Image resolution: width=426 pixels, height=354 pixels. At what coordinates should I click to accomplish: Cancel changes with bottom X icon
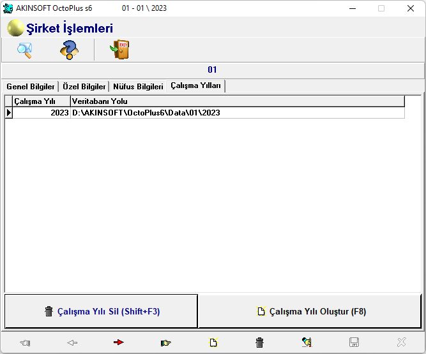click(x=402, y=343)
